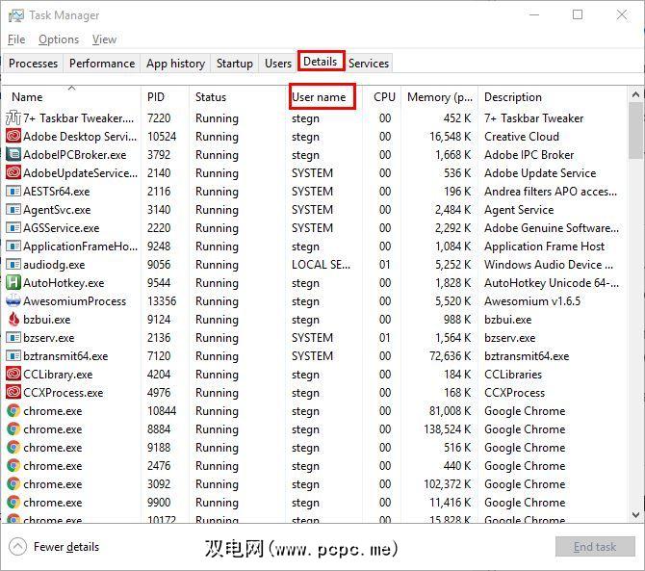Select CPU value 01 for bzserv.exe
This screenshot has width=645, height=571.
click(x=385, y=337)
